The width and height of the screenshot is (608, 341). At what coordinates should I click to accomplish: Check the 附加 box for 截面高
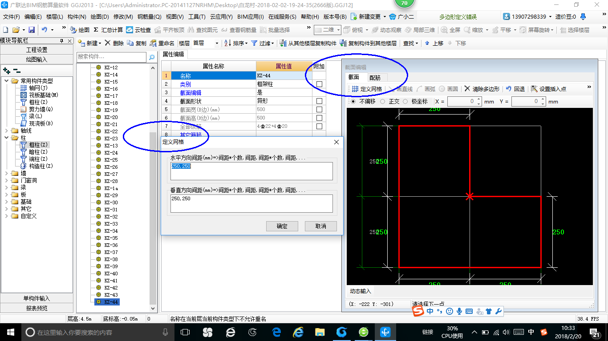pyautogui.click(x=319, y=118)
